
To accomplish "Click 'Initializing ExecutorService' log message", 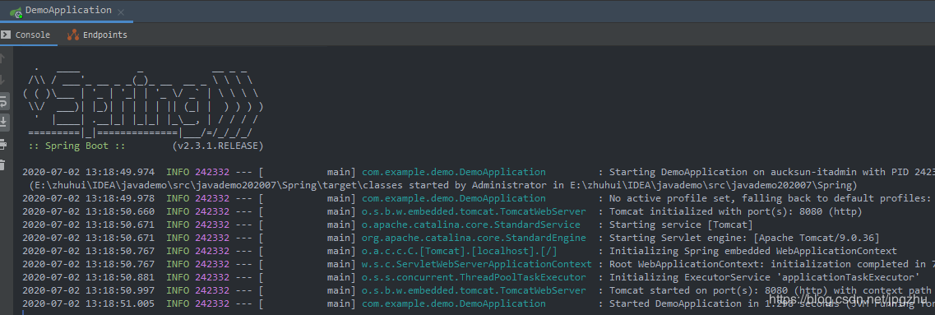I will (x=764, y=277).
